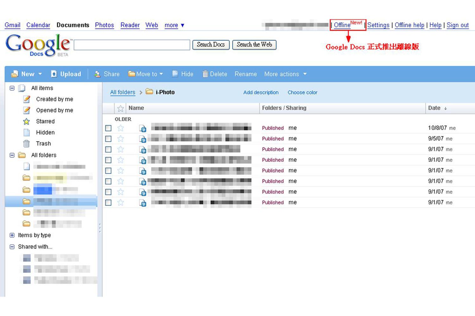Tick the checkbox in the fourth document row
475x316 pixels.
pyautogui.click(x=108, y=160)
